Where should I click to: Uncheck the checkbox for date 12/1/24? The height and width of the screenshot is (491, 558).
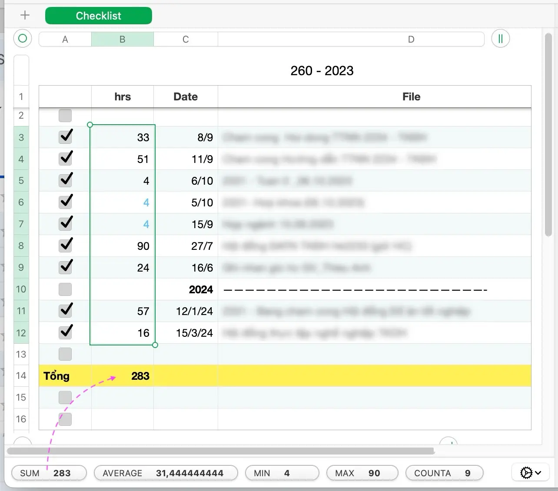coord(66,310)
